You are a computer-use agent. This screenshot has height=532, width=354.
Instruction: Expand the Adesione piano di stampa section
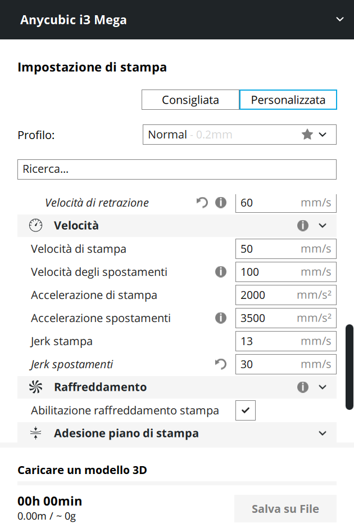click(323, 433)
